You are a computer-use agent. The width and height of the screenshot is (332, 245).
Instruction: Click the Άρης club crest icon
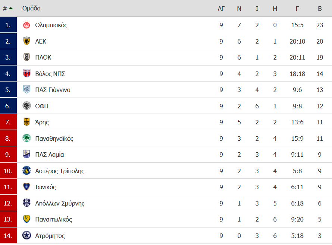pos(26,122)
